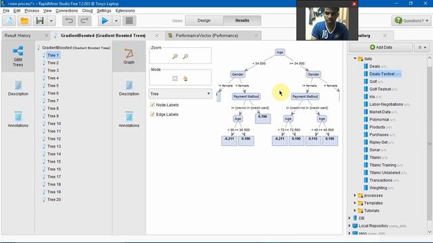Open the model Annotations icon in left sidebar
The image size is (433, 243).
tap(18, 119)
